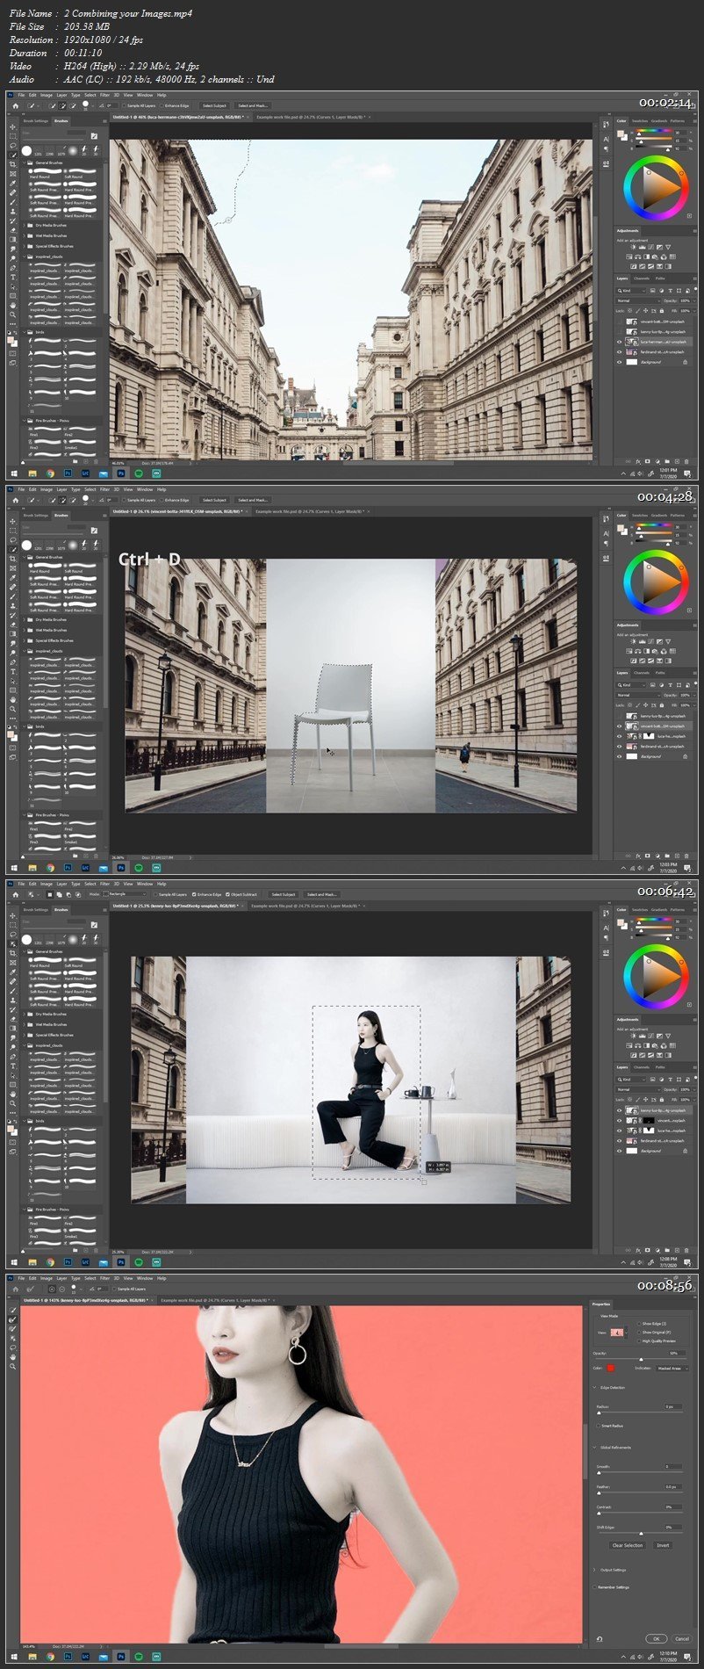
Task: Select Quick Selection tool in 00:08:56 frame toolbar
Action: point(12,1310)
